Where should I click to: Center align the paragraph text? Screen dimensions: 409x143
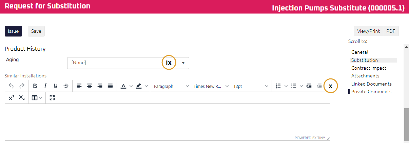(x=90, y=86)
